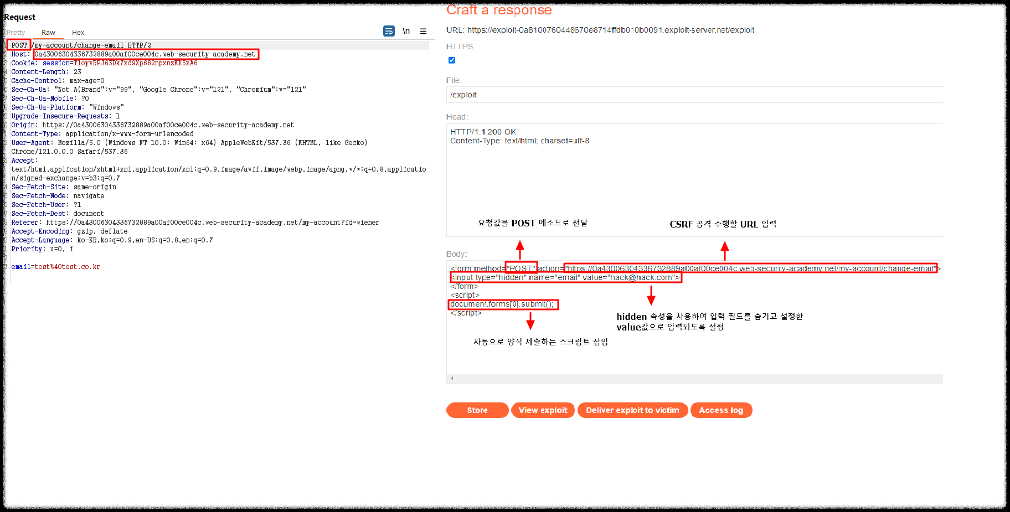Click the Origin header line

tap(153, 125)
